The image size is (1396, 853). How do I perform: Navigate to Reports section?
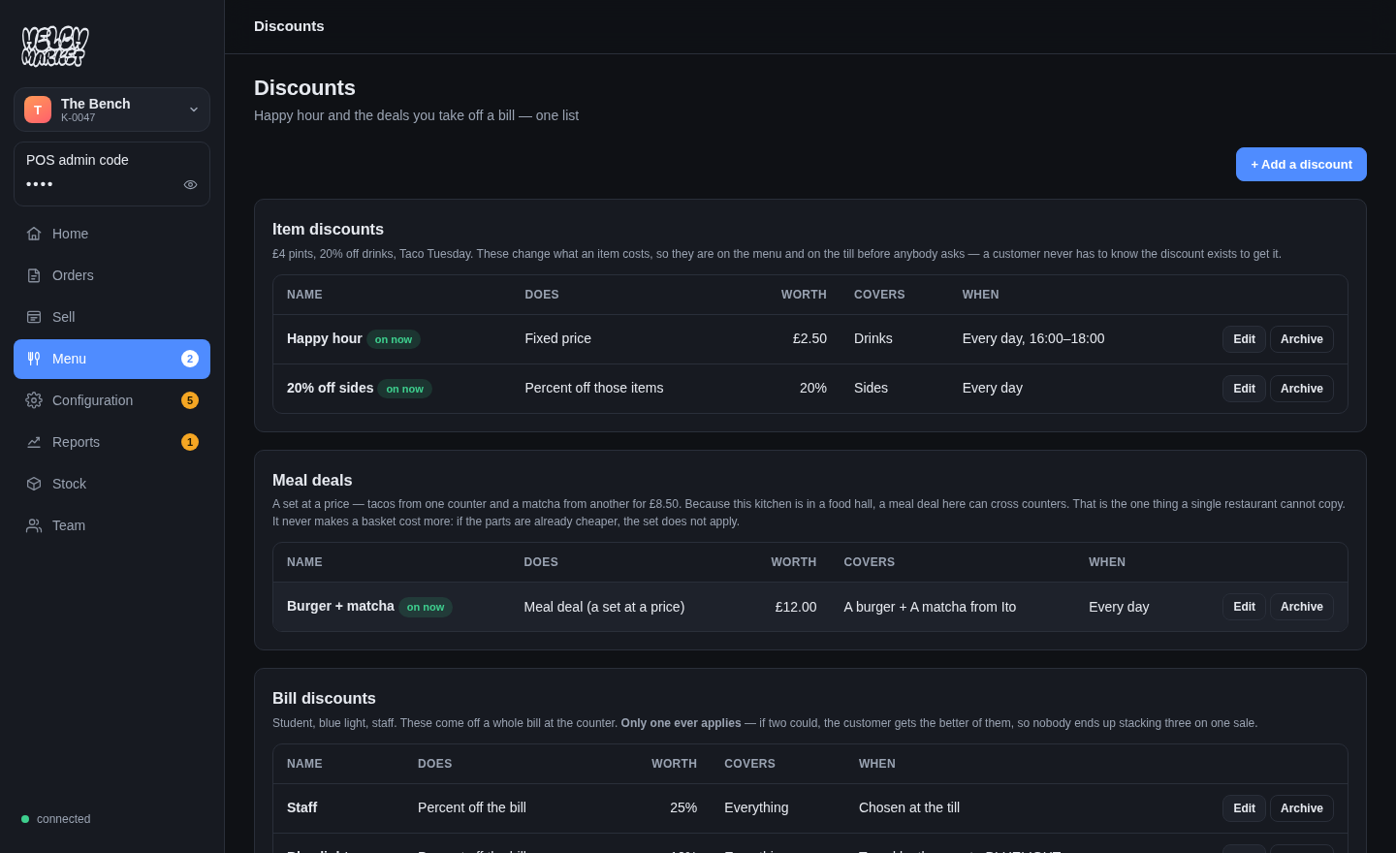click(111, 442)
